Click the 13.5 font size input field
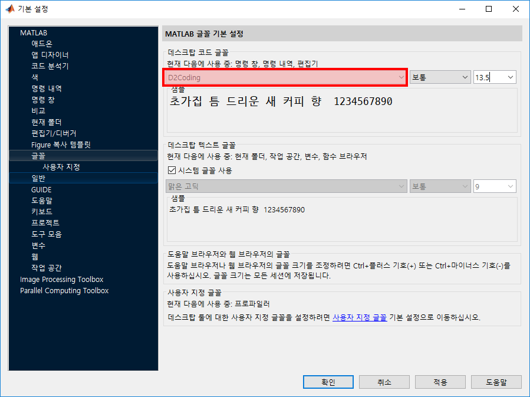The height and width of the screenshot is (397, 530). pyautogui.click(x=489, y=77)
